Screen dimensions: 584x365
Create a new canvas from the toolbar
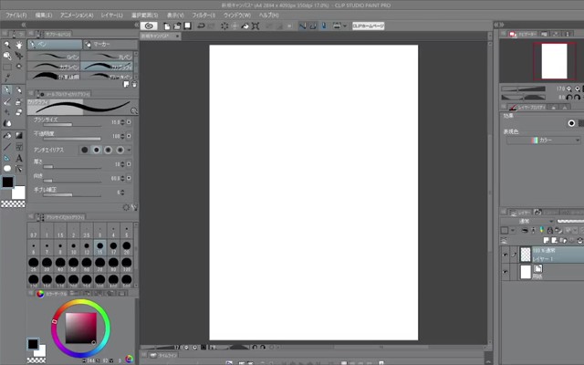point(167,26)
